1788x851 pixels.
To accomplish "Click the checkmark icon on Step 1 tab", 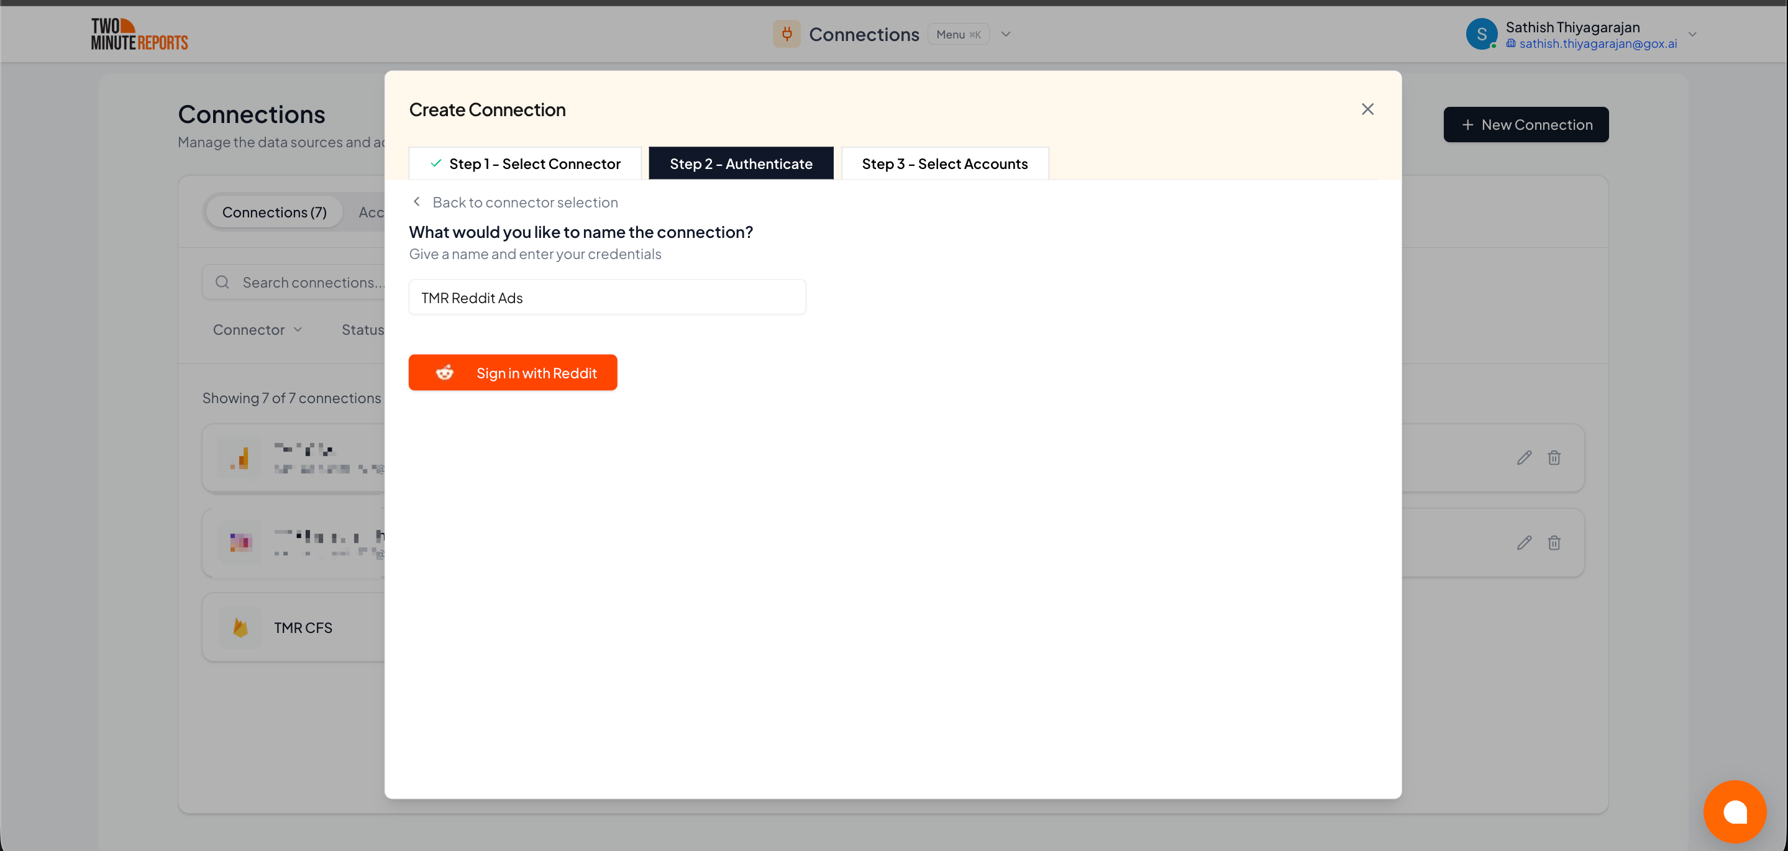I will tap(436, 163).
